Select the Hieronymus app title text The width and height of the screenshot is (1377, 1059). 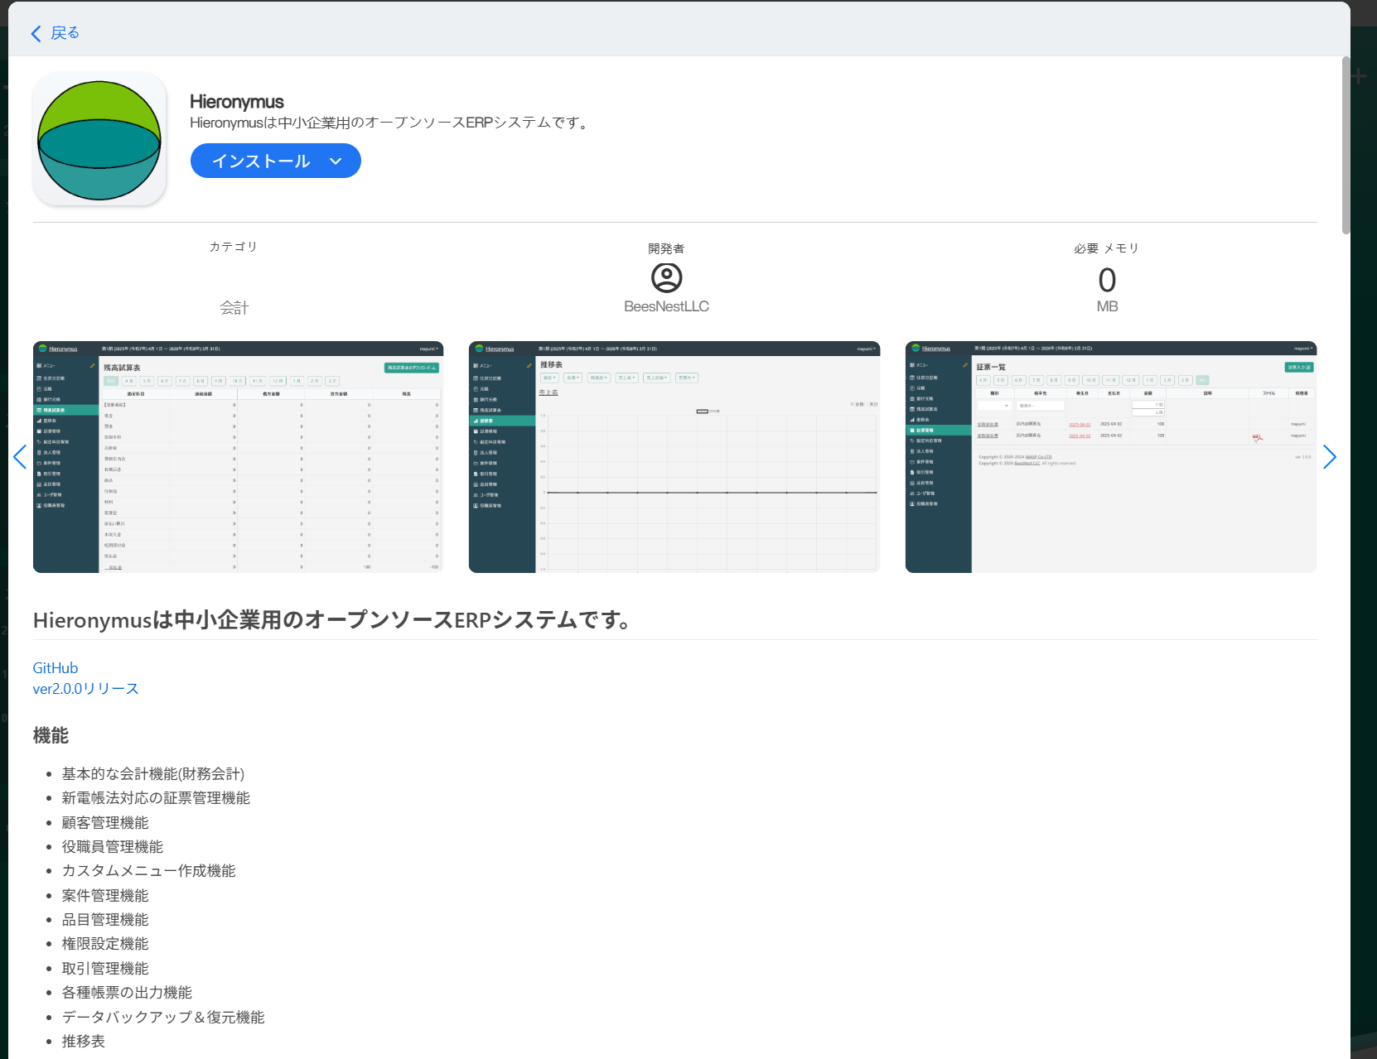tap(237, 102)
